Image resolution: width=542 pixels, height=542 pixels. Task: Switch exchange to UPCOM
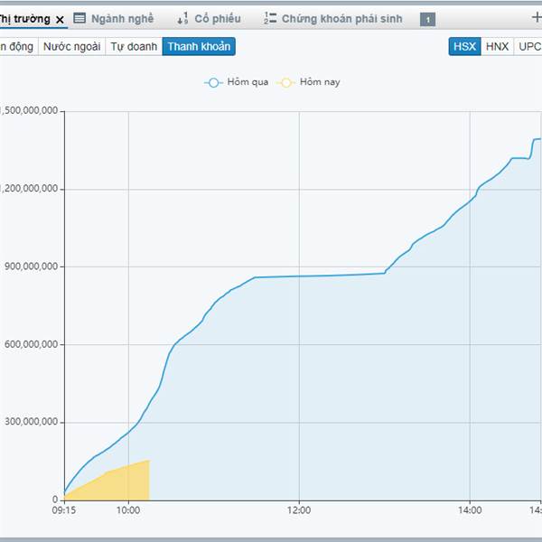[x=529, y=46]
